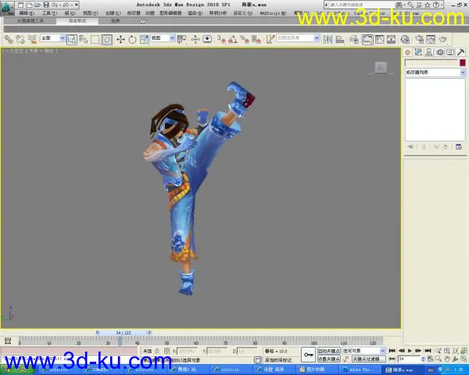Toggle Auto Key button

point(329,351)
